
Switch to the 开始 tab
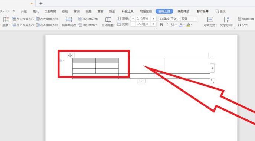(24, 11)
